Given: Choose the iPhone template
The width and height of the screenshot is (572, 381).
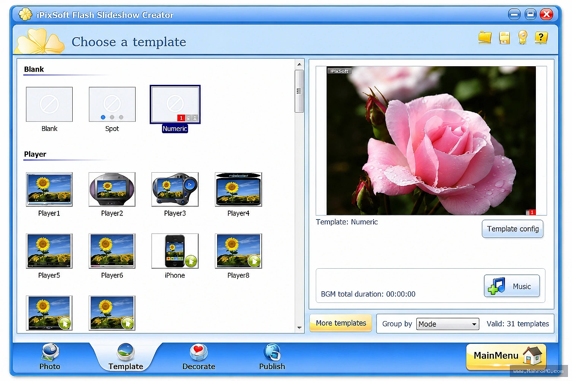Looking at the screenshot, I should pyautogui.click(x=175, y=251).
